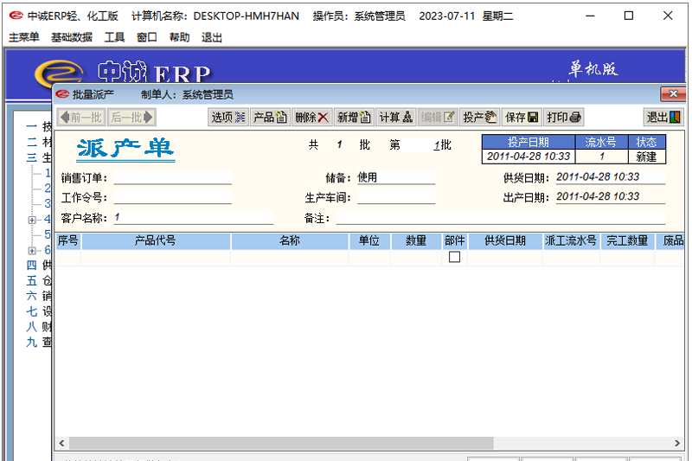Open the 窗口 menu
The image size is (692, 461).
click(x=146, y=37)
